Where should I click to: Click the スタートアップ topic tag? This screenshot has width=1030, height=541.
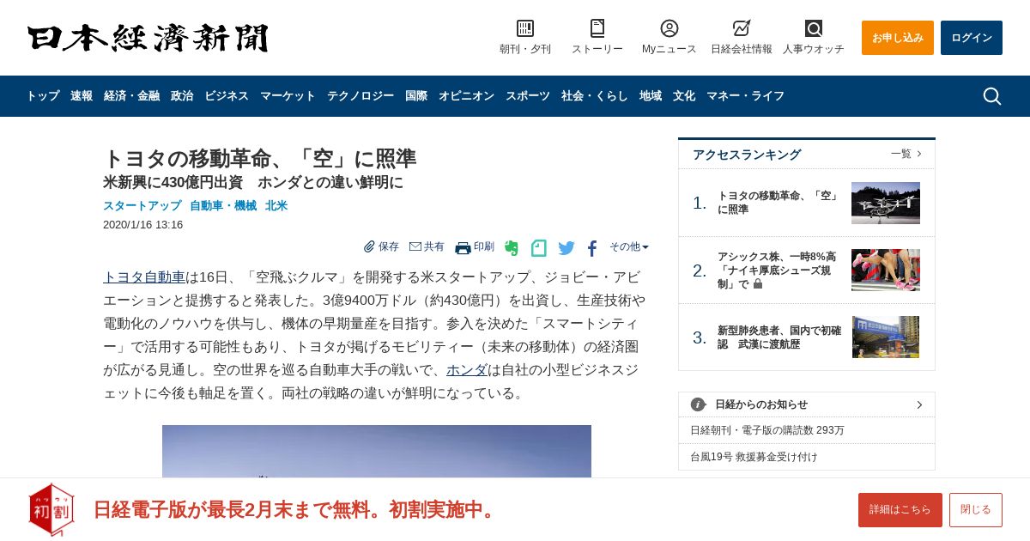(x=142, y=206)
